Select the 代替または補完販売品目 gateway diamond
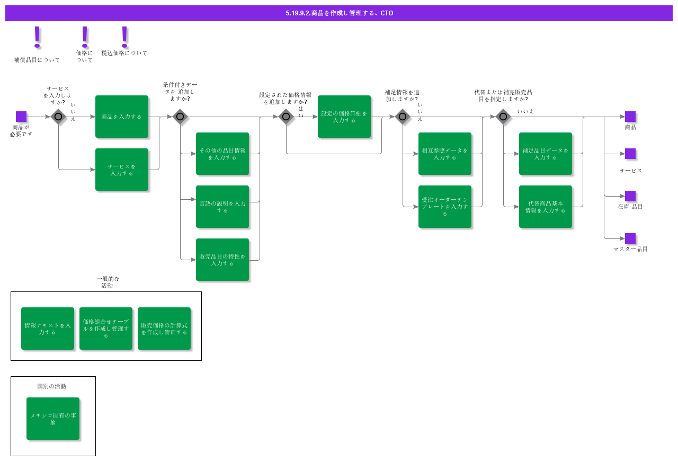 [x=503, y=117]
